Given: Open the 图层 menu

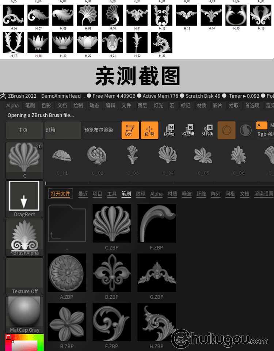Looking at the screenshot, I should click(142, 105).
